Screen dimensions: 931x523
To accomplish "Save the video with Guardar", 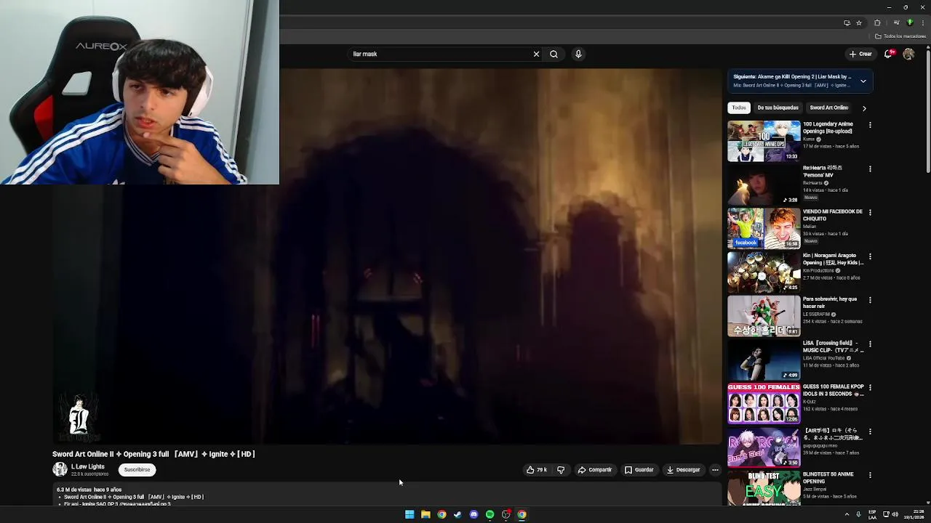I will pos(639,470).
